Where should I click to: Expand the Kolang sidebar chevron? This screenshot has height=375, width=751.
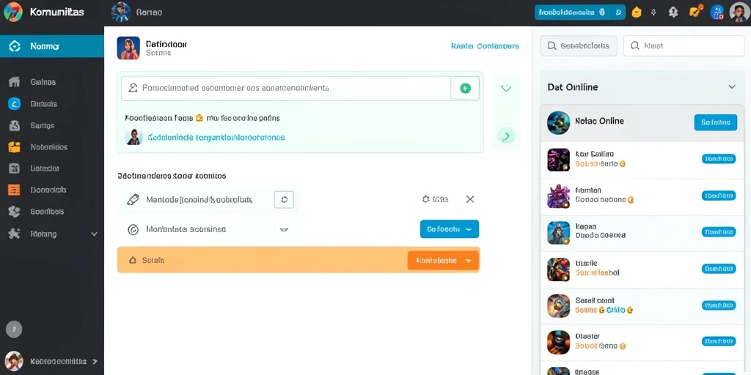[x=95, y=234]
